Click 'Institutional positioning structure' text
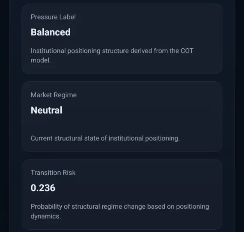 tap(80, 51)
